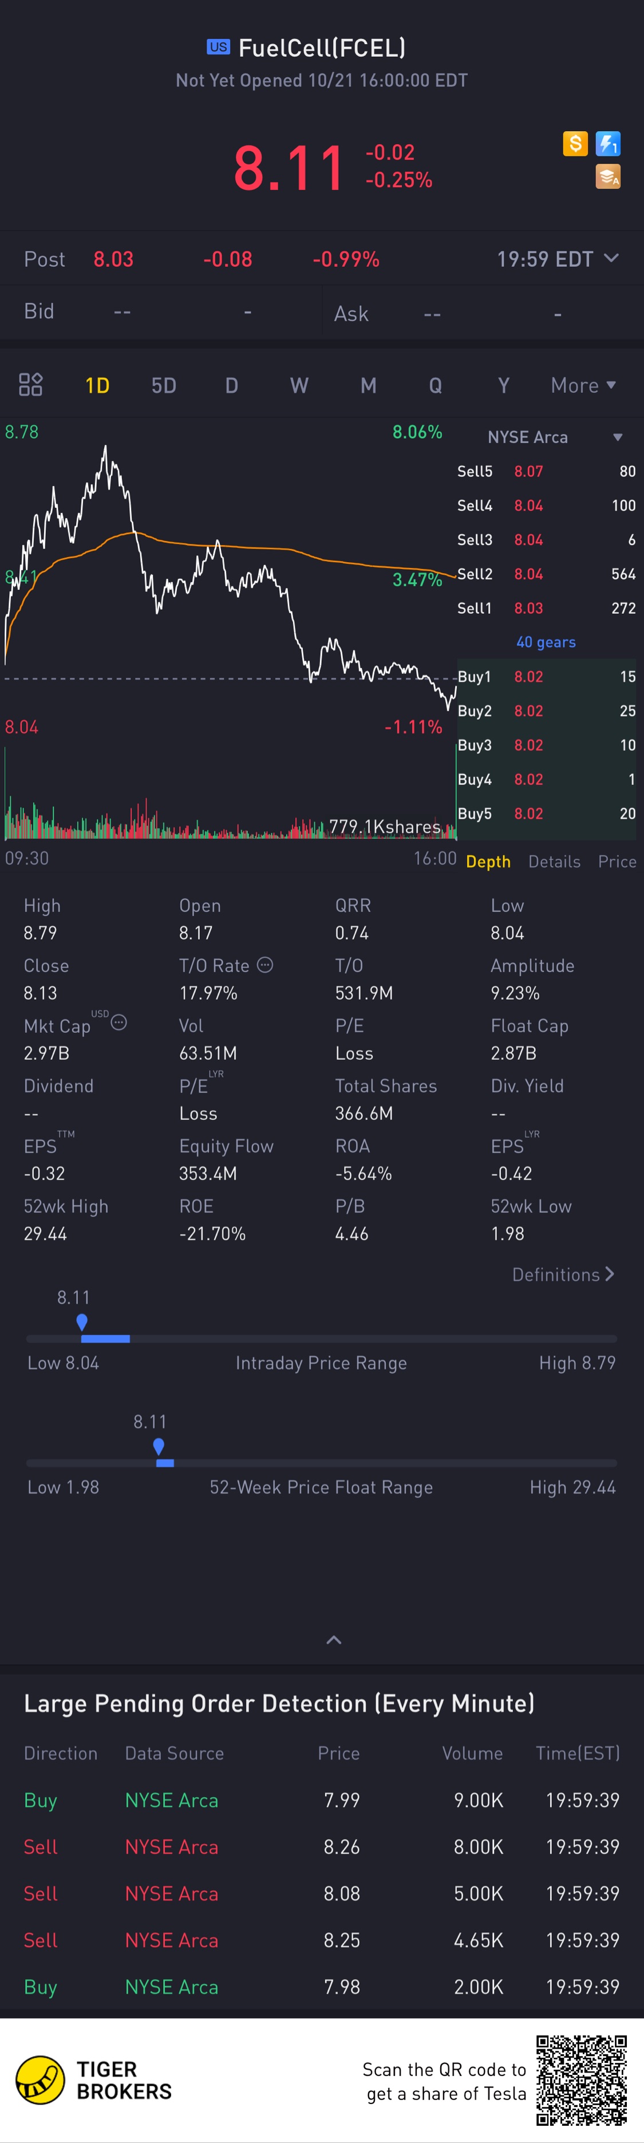Select the 1D chart tab
This screenshot has height=2143, width=644.
[97, 385]
